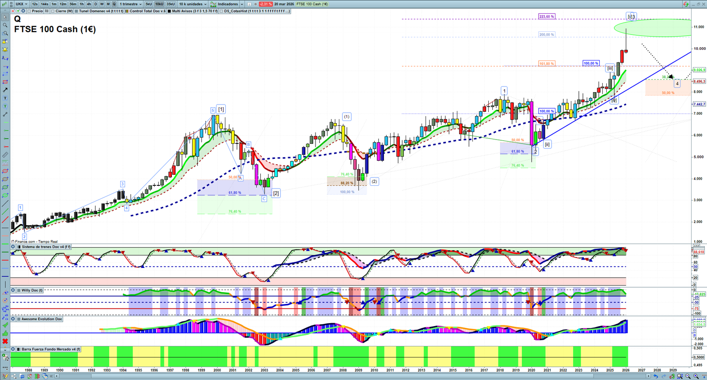Click the Indicadores chart icon
This screenshot has height=380, width=707.
213,4
